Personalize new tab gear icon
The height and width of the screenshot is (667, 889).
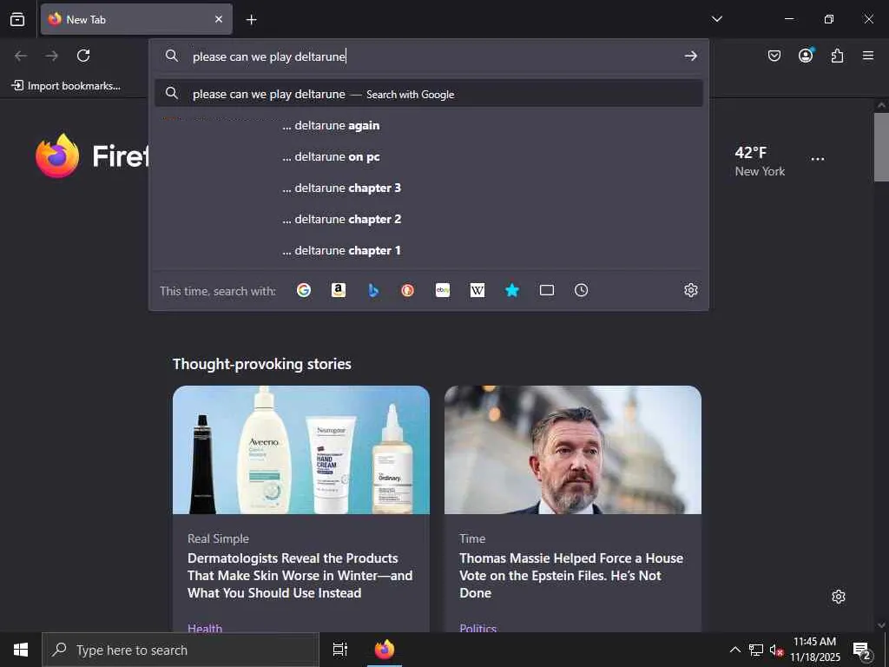839,597
